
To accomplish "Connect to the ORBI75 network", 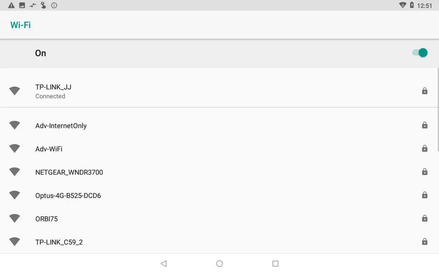I will [46, 219].
